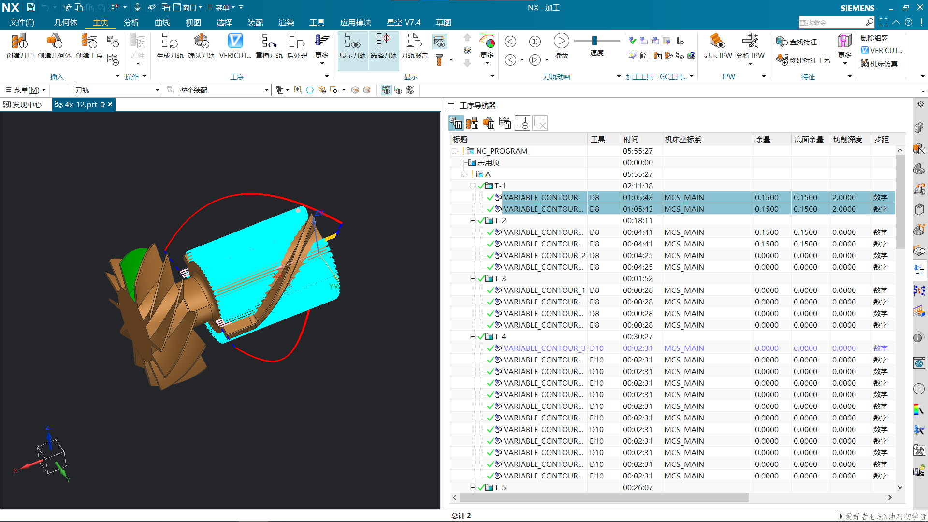Image resolution: width=928 pixels, height=522 pixels.
Task: Open the 文件(F) menu
Action: pos(22,23)
